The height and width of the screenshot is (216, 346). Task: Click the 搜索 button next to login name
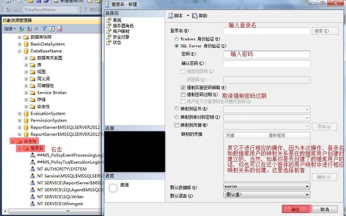click(325, 31)
